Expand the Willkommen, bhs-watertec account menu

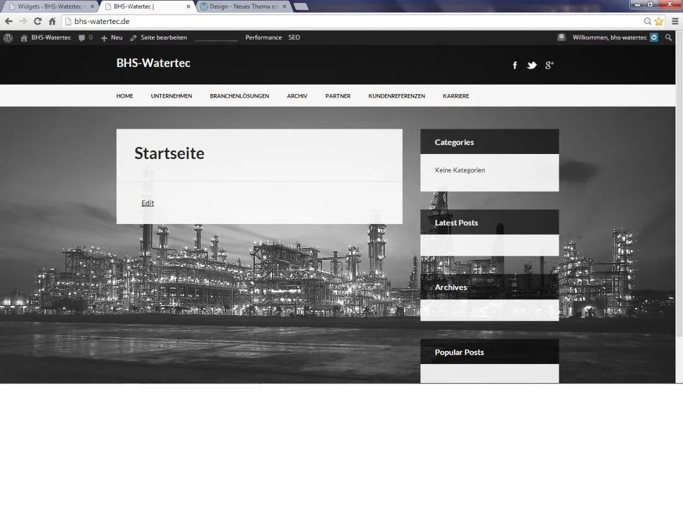pos(615,37)
